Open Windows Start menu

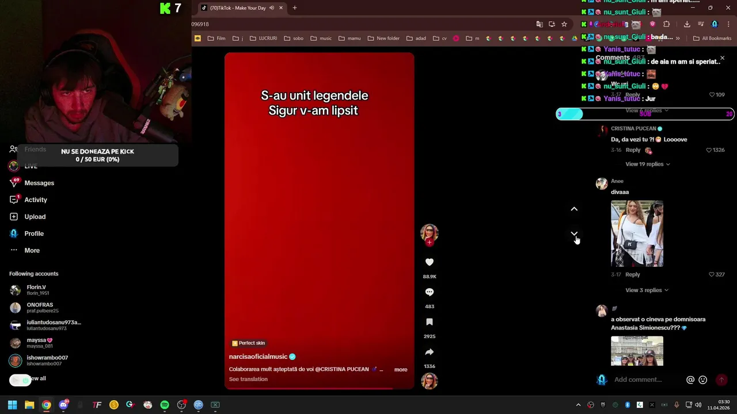pos(12,405)
